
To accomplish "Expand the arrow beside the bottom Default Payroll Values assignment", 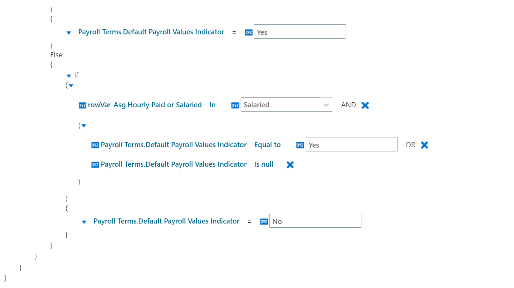I will click(84, 222).
